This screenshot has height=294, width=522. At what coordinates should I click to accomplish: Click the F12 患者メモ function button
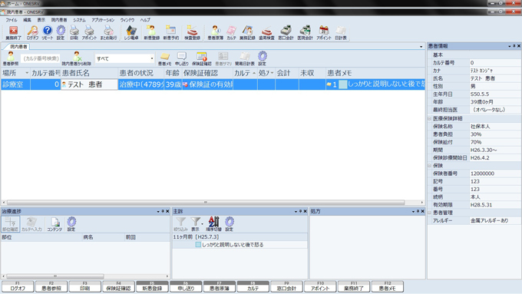(388, 286)
